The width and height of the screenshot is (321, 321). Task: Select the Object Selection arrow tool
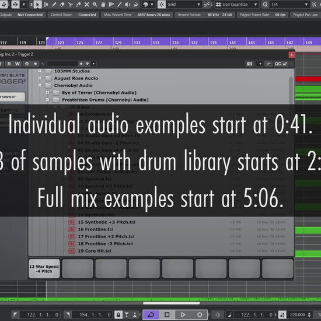37,4
